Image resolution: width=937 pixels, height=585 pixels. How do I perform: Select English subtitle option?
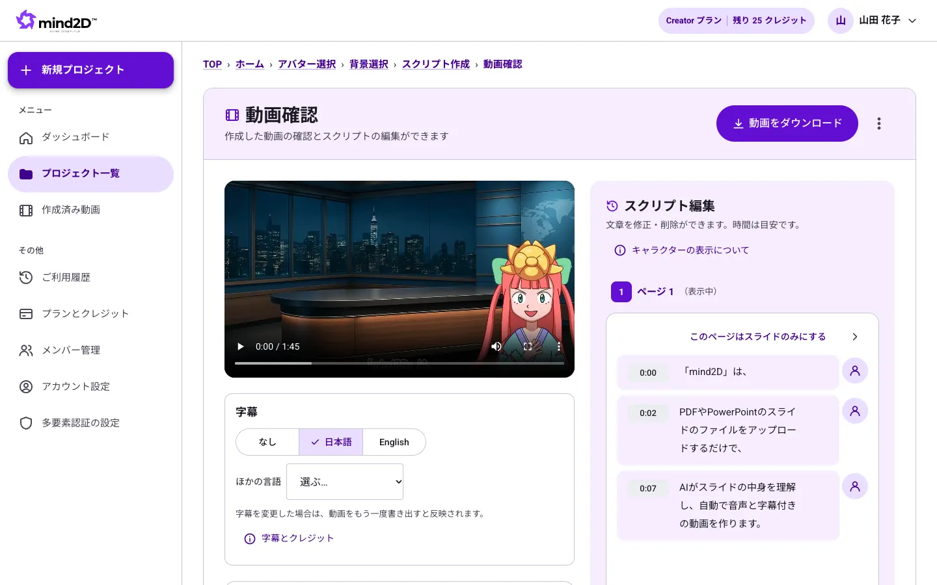click(394, 442)
